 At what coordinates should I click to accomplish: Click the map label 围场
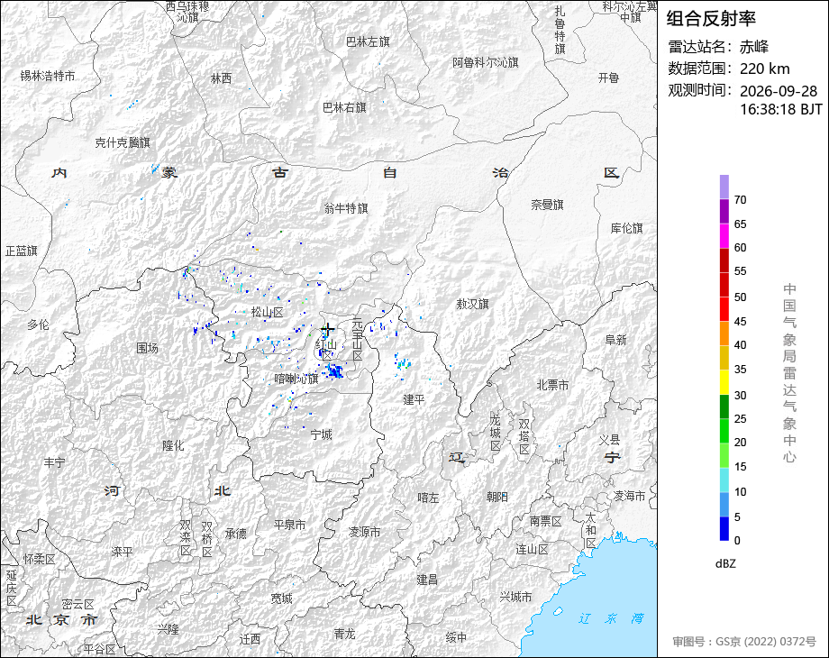click(x=147, y=348)
